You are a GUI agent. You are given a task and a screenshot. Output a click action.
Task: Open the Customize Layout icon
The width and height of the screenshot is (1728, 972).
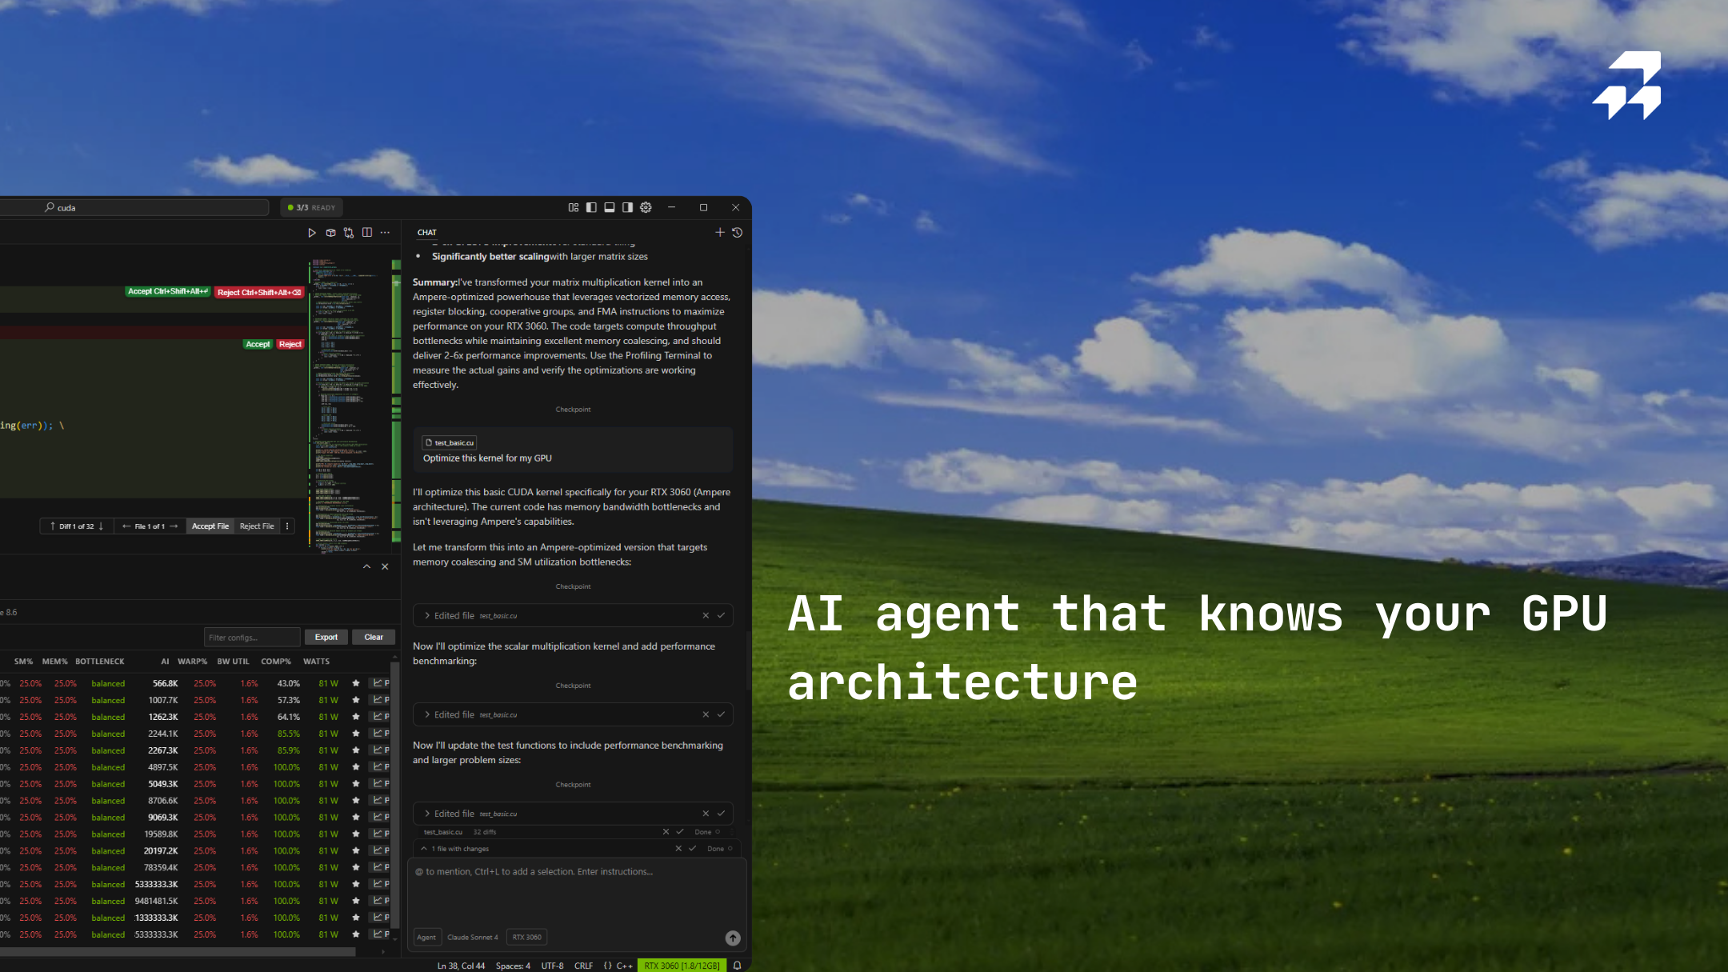[x=573, y=207]
